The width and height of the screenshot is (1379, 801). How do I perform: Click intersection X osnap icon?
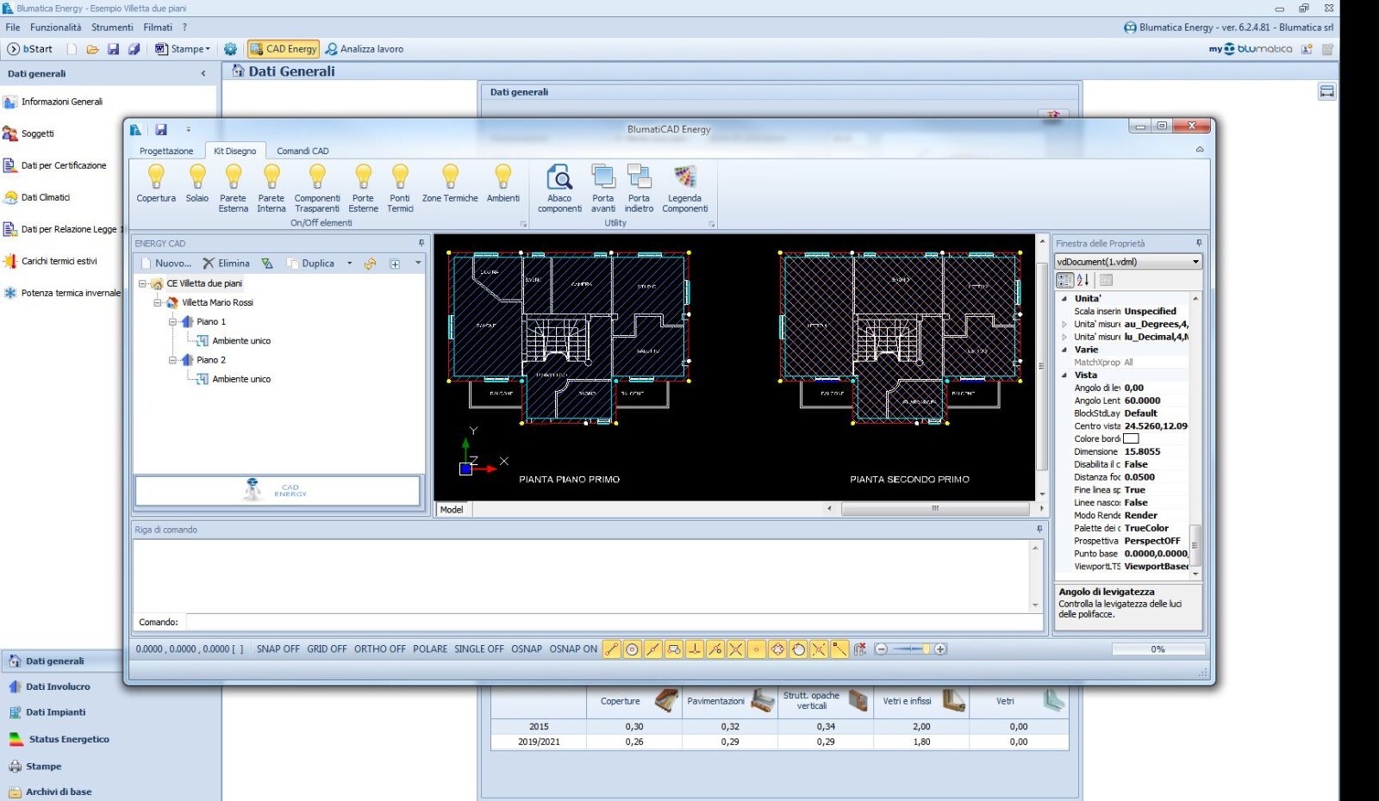point(736,649)
